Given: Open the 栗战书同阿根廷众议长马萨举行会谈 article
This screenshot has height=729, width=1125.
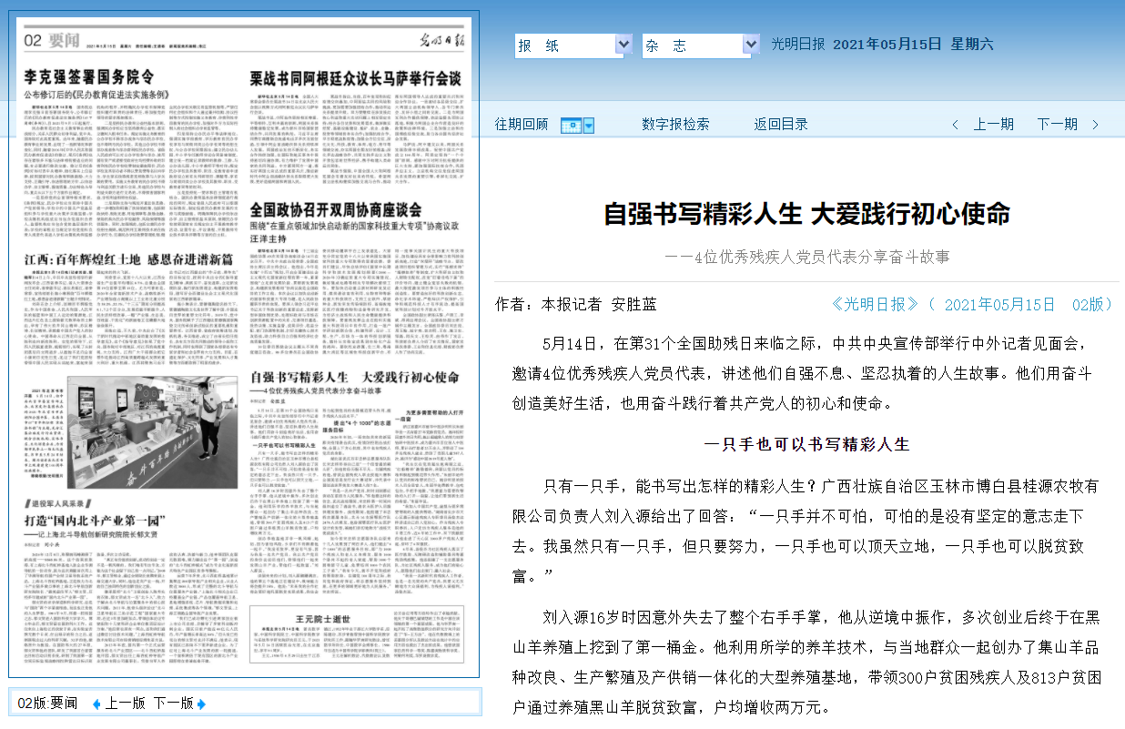Looking at the screenshot, I should 355,78.
